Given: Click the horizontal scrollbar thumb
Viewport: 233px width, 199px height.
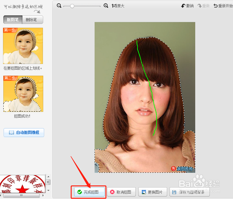Looking at the screenshot, I should 21,195.
